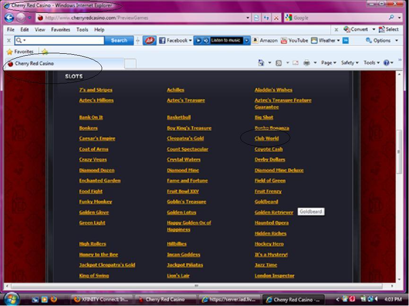Viewport: 409px width, 306px height.
Task: Click the Print icon in command bar
Action: (306, 63)
